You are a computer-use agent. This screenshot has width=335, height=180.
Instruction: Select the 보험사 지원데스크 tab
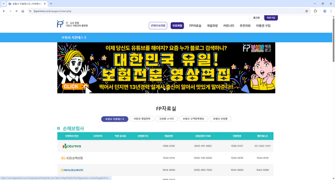tap(114, 119)
